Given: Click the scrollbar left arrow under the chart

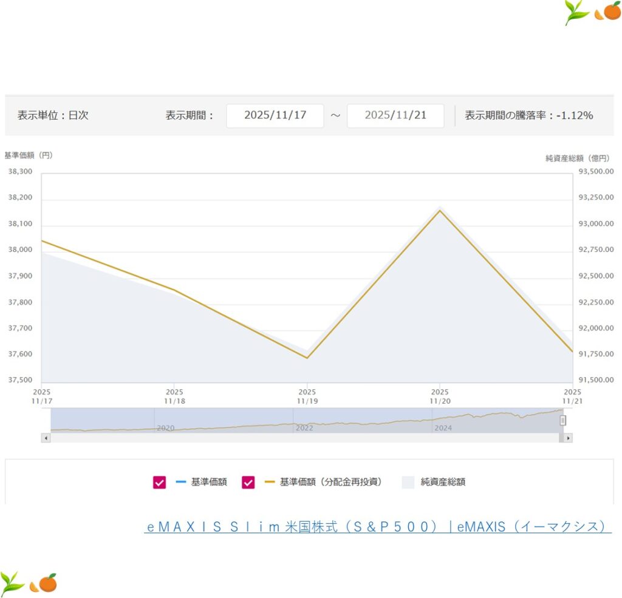Looking at the screenshot, I should pos(46,438).
